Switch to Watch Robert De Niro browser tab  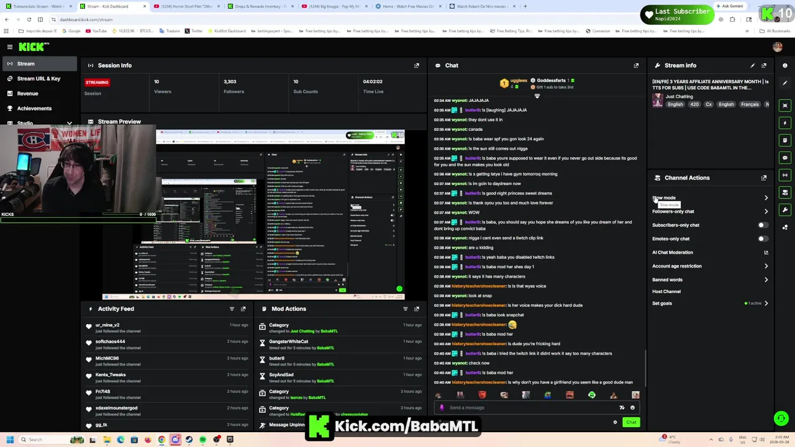point(482,6)
